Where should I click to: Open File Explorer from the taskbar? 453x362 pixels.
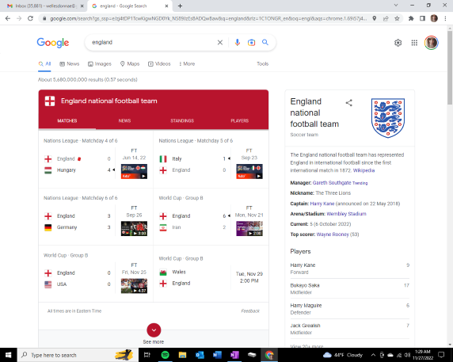(x=182, y=355)
